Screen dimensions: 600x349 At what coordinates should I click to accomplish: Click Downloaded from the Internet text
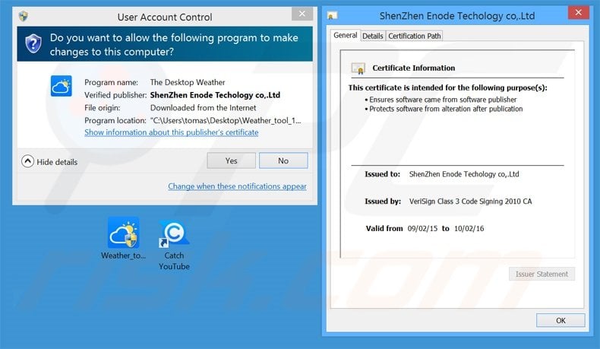tap(204, 108)
